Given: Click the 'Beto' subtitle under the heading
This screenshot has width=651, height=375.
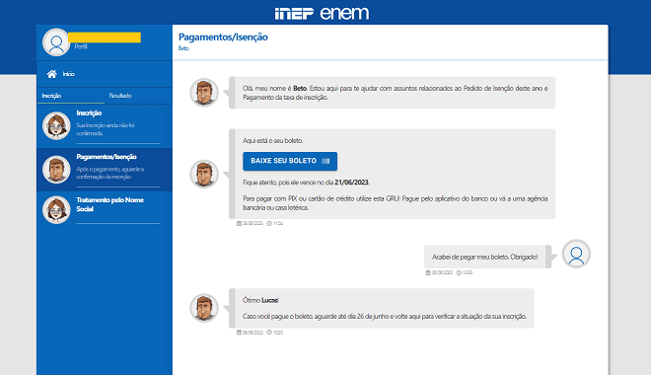Looking at the screenshot, I should [x=183, y=48].
